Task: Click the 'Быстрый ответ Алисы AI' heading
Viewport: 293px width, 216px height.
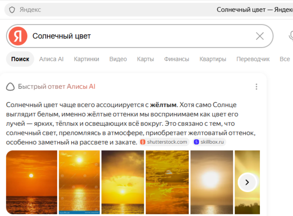Action: click(57, 87)
